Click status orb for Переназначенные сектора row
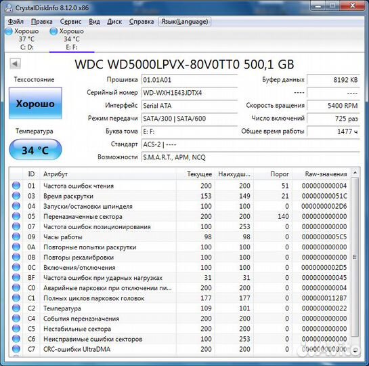 (x=16, y=216)
